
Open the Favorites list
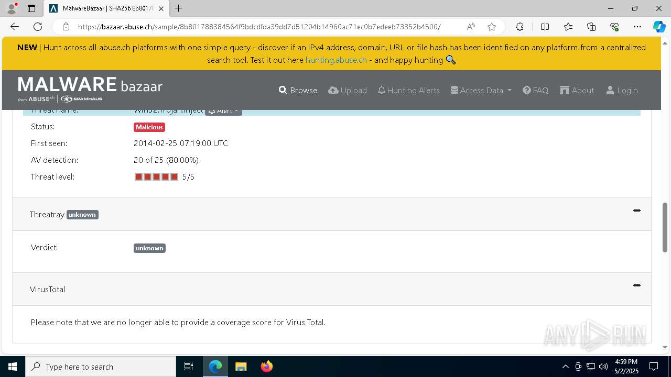pyautogui.click(x=568, y=27)
